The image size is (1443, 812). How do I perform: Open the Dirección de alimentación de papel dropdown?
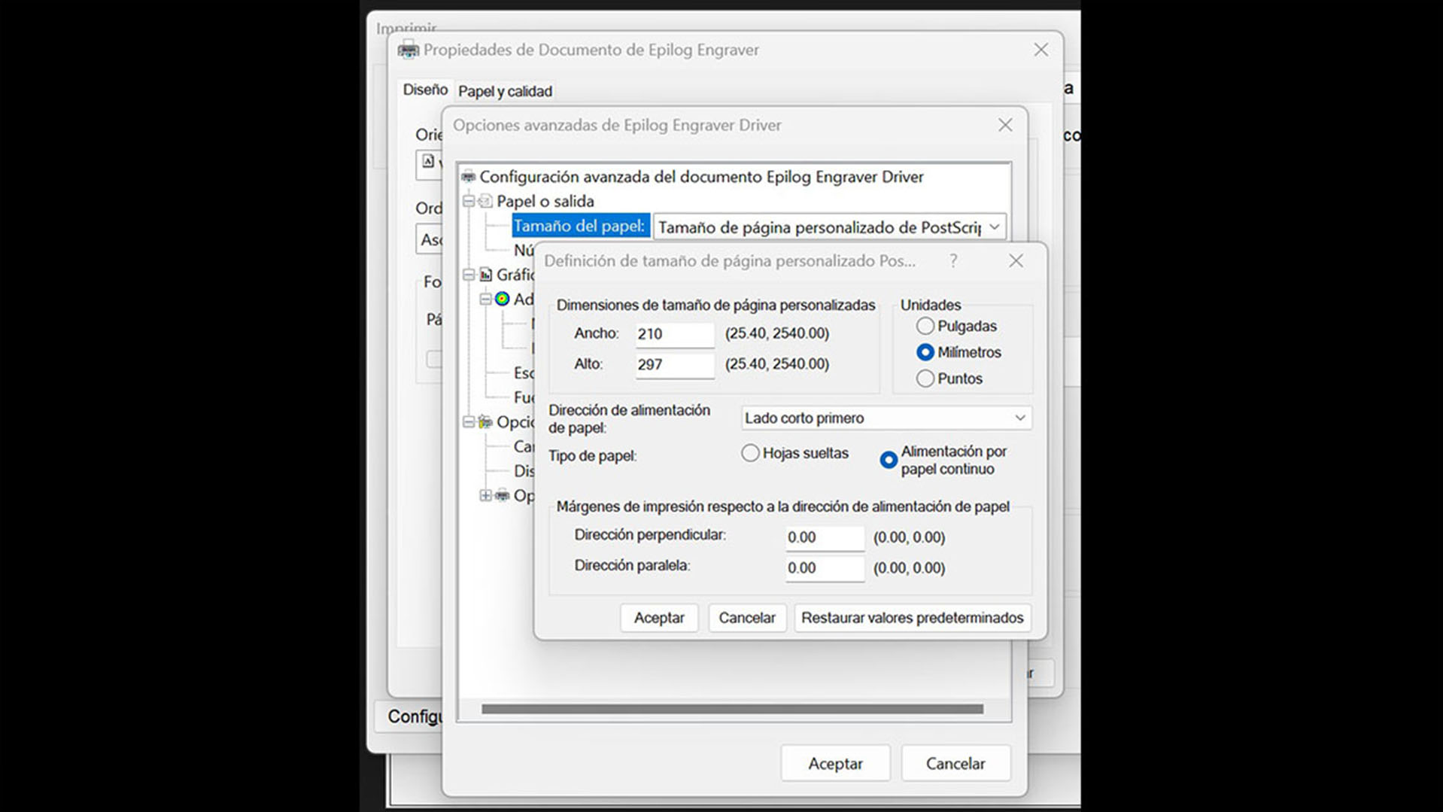pyautogui.click(x=886, y=418)
